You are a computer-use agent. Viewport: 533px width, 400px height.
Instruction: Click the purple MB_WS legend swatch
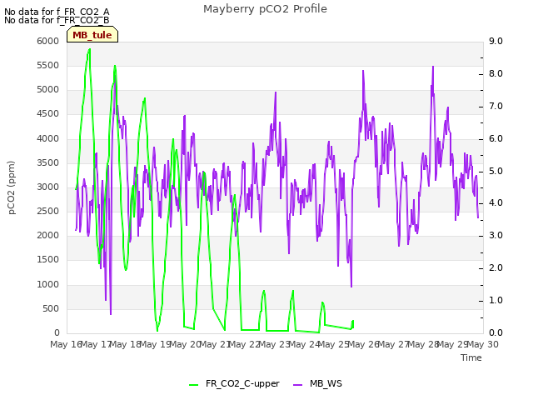pos(297,384)
